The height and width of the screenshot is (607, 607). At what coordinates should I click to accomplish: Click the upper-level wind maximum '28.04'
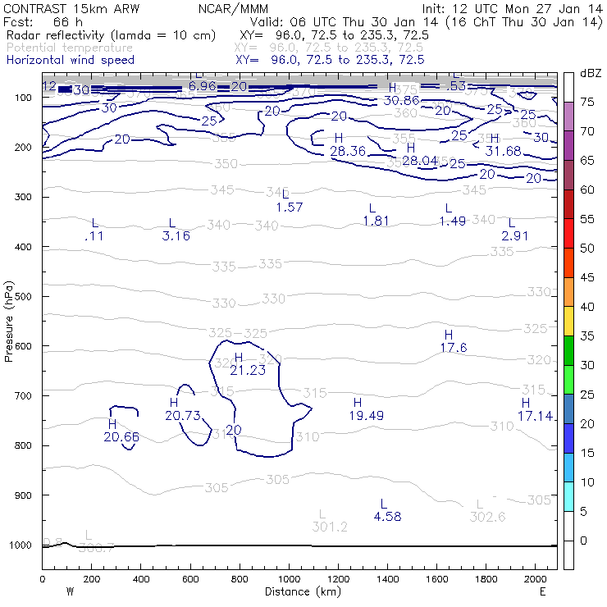[420, 161]
